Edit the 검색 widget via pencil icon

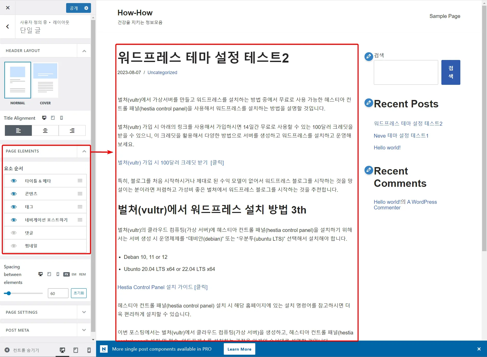[369, 56]
